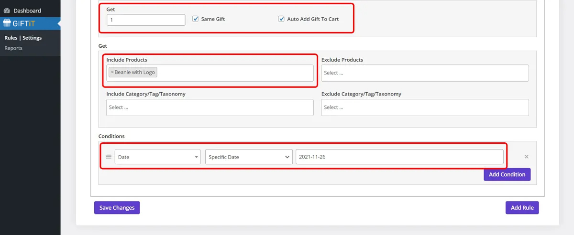
Task: Click the Get quantity input field
Action: pyautogui.click(x=145, y=20)
